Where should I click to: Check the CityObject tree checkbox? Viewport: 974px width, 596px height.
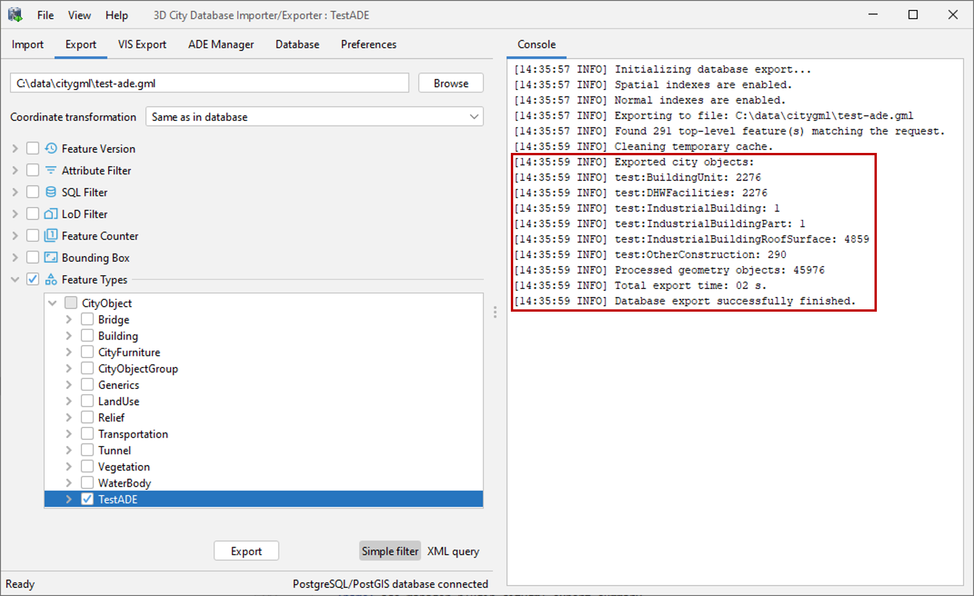tap(71, 303)
